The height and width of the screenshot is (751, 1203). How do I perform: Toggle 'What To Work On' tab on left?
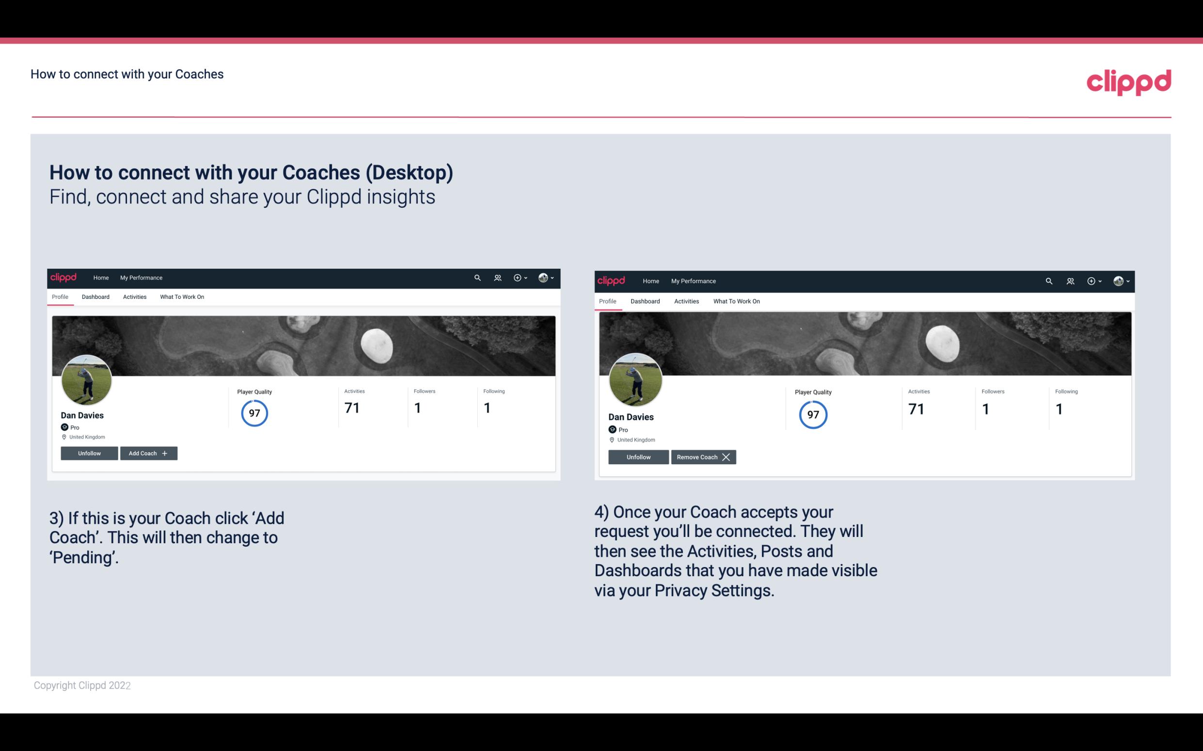pyautogui.click(x=181, y=297)
